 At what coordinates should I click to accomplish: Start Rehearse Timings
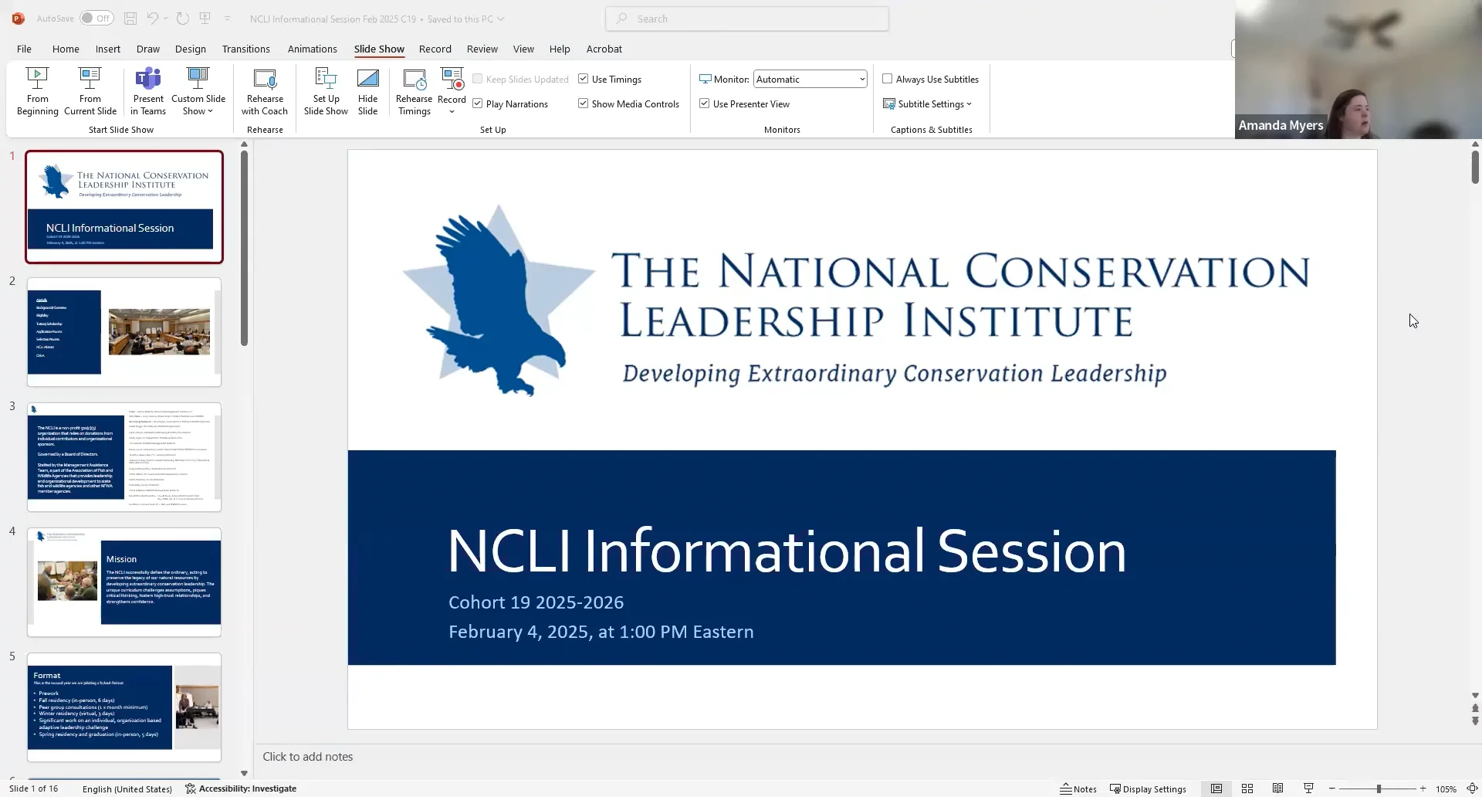(414, 91)
